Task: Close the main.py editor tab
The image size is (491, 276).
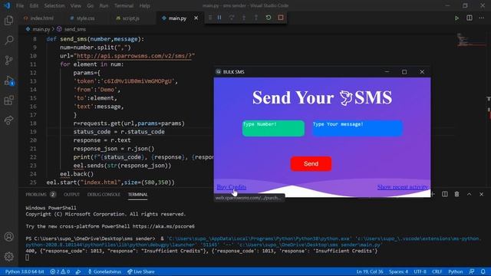Action: [x=196, y=18]
